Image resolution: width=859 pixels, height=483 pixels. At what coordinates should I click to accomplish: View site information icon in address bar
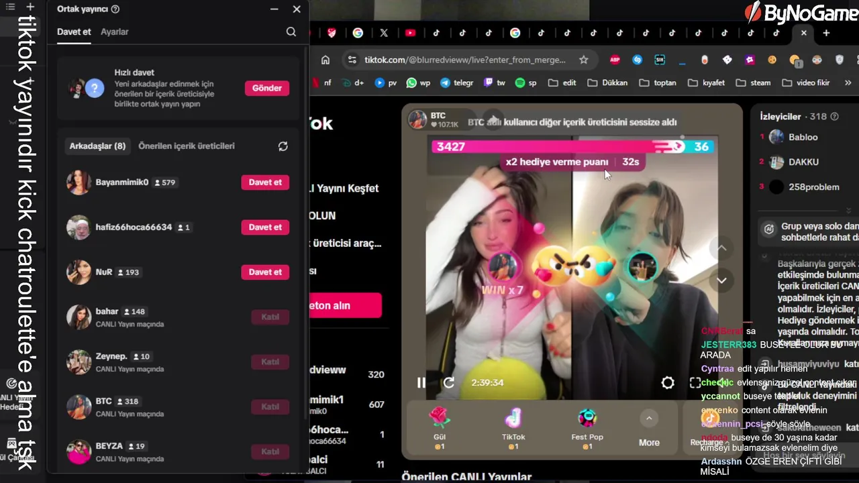[352, 60]
